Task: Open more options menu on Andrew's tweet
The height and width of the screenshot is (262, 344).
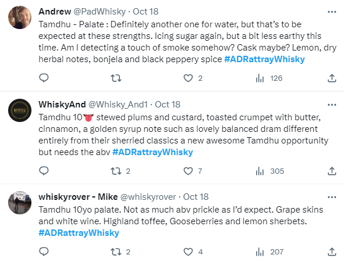Action: (332, 12)
